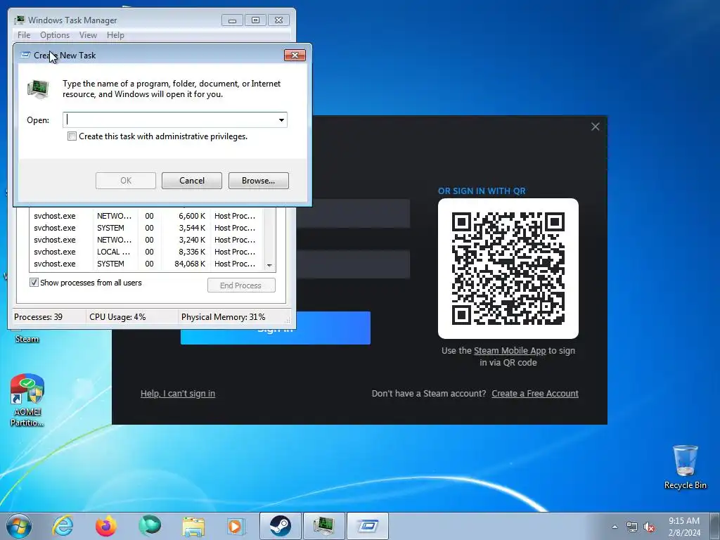Open the Windows Start menu orb
The width and height of the screenshot is (720, 540).
[x=19, y=526]
